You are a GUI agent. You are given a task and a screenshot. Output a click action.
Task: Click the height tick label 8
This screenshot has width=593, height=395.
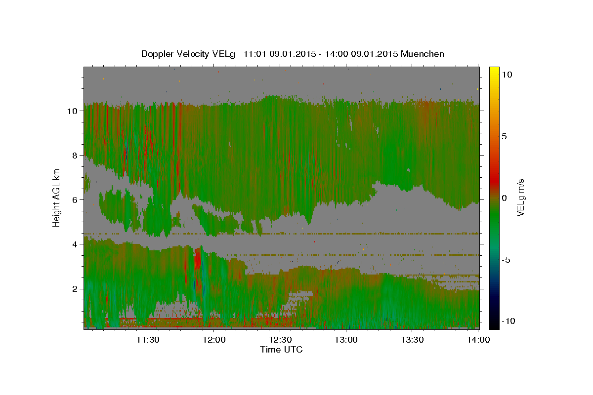click(x=74, y=156)
